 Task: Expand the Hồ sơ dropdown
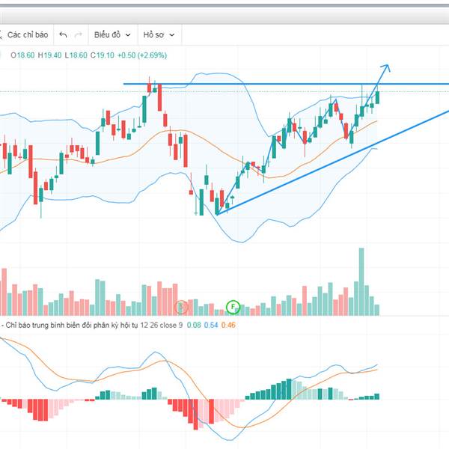(159, 35)
